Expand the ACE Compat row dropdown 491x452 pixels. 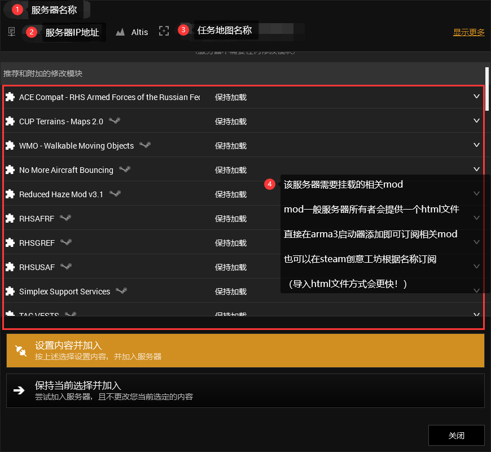[x=476, y=96]
